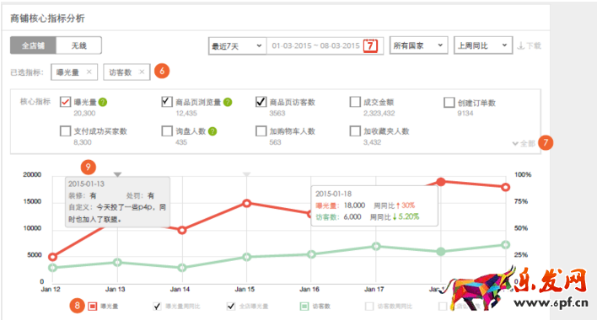Click the 商品页浏览量 value 12,435
The image size is (597, 320).
click(x=186, y=113)
